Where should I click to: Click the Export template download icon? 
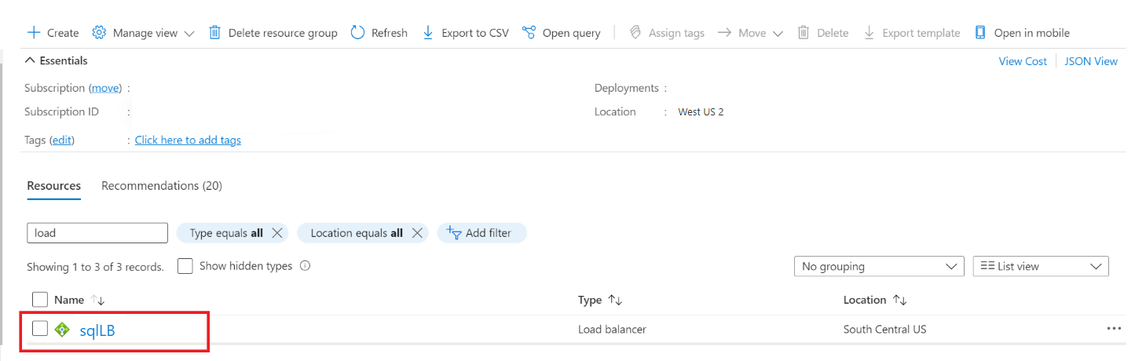click(869, 32)
